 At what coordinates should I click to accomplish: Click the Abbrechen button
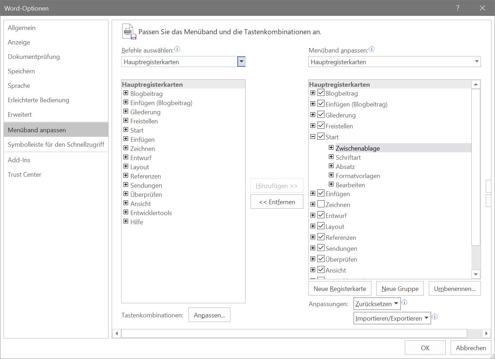point(471,348)
